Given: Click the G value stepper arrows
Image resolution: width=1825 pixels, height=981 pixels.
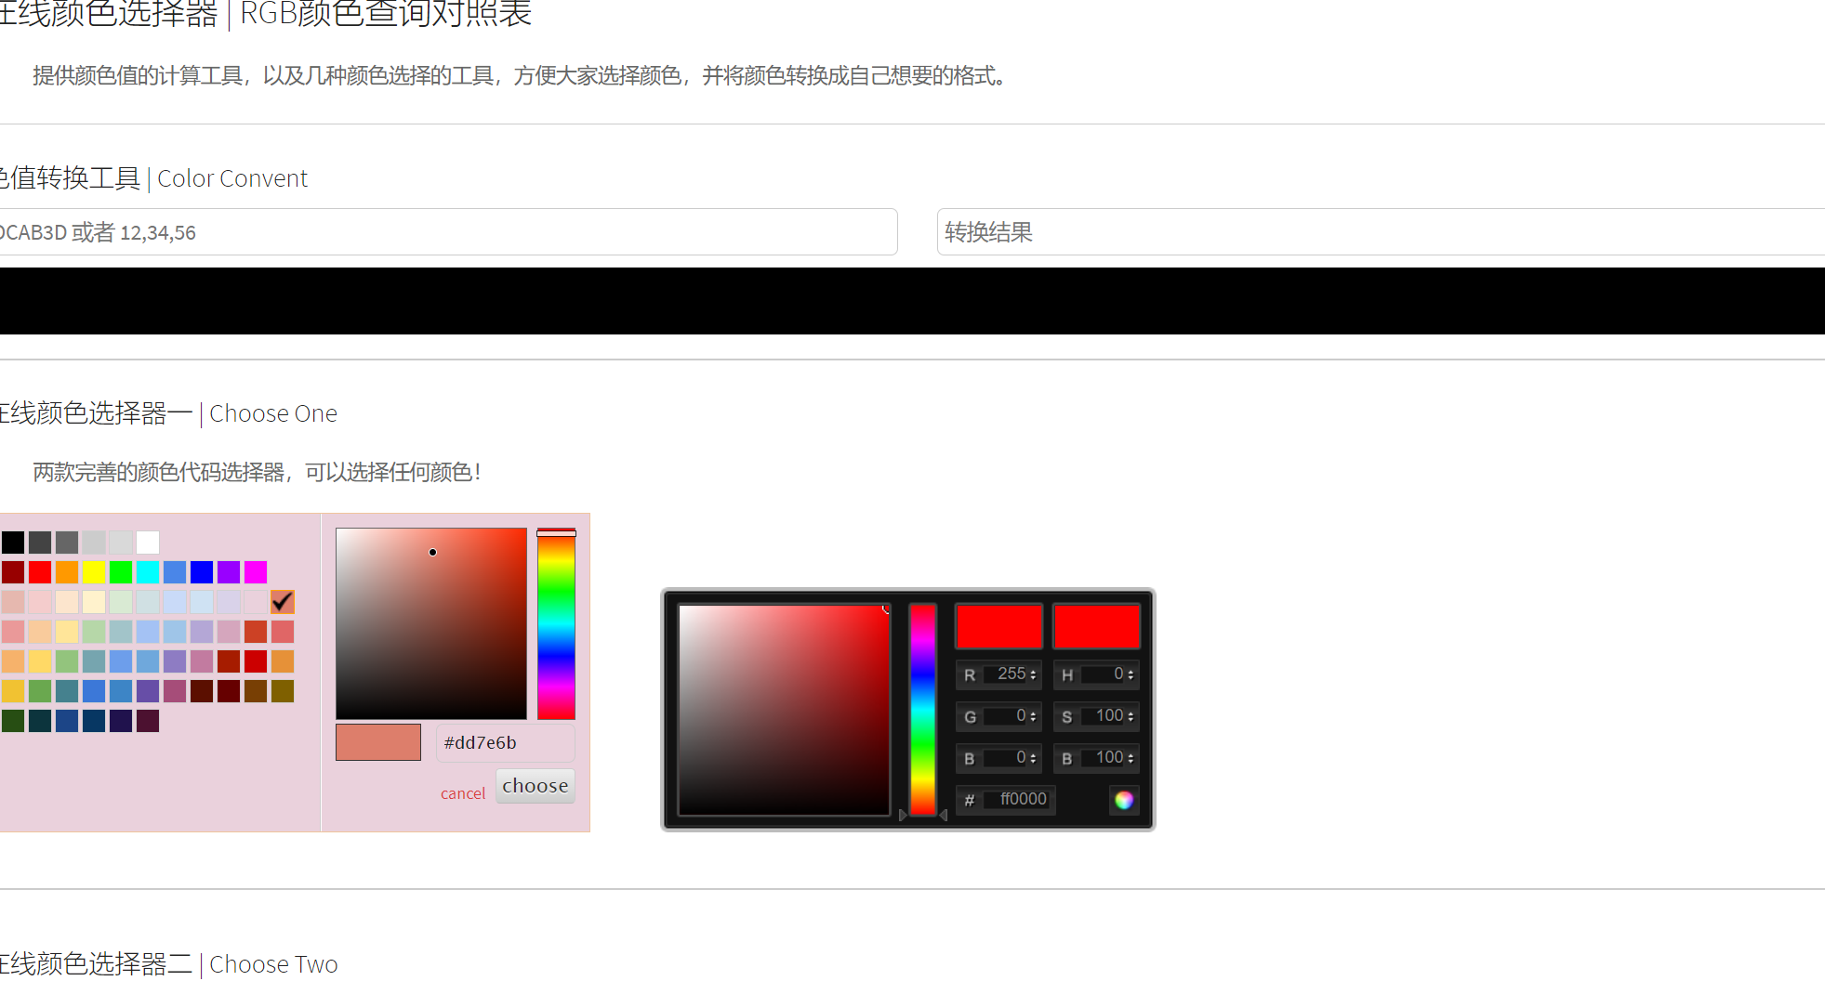Looking at the screenshot, I should pyautogui.click(x=1033, y=716).
